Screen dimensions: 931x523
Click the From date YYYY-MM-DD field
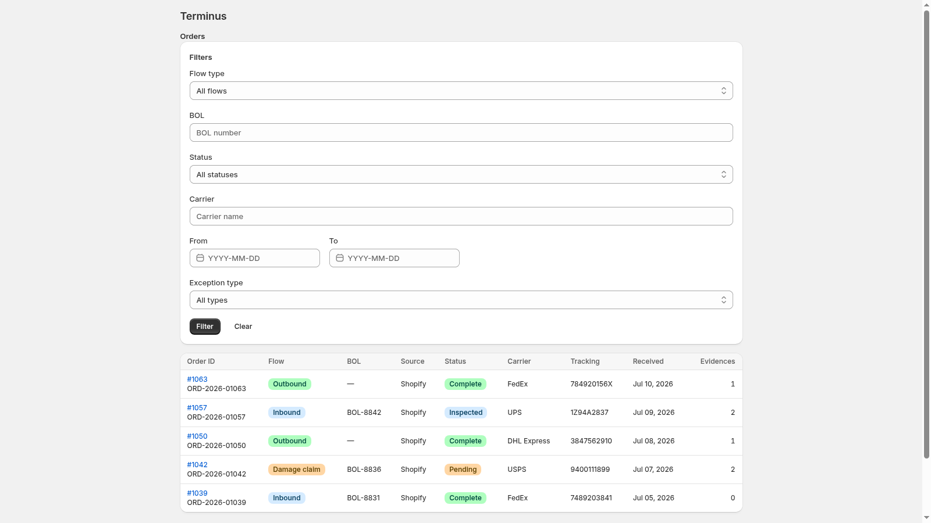point(255,258)
